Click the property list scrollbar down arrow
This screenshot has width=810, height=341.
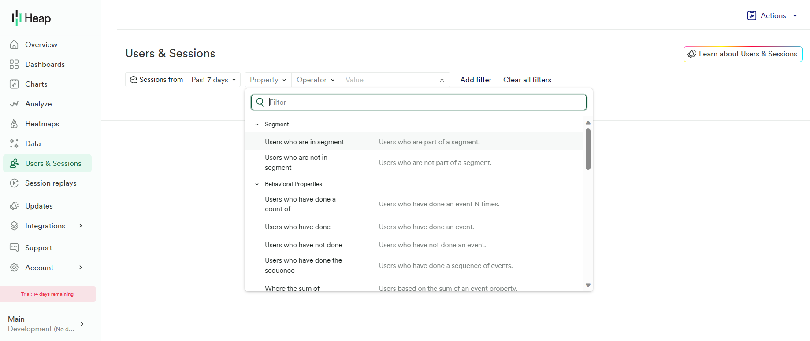pos(588,286)
